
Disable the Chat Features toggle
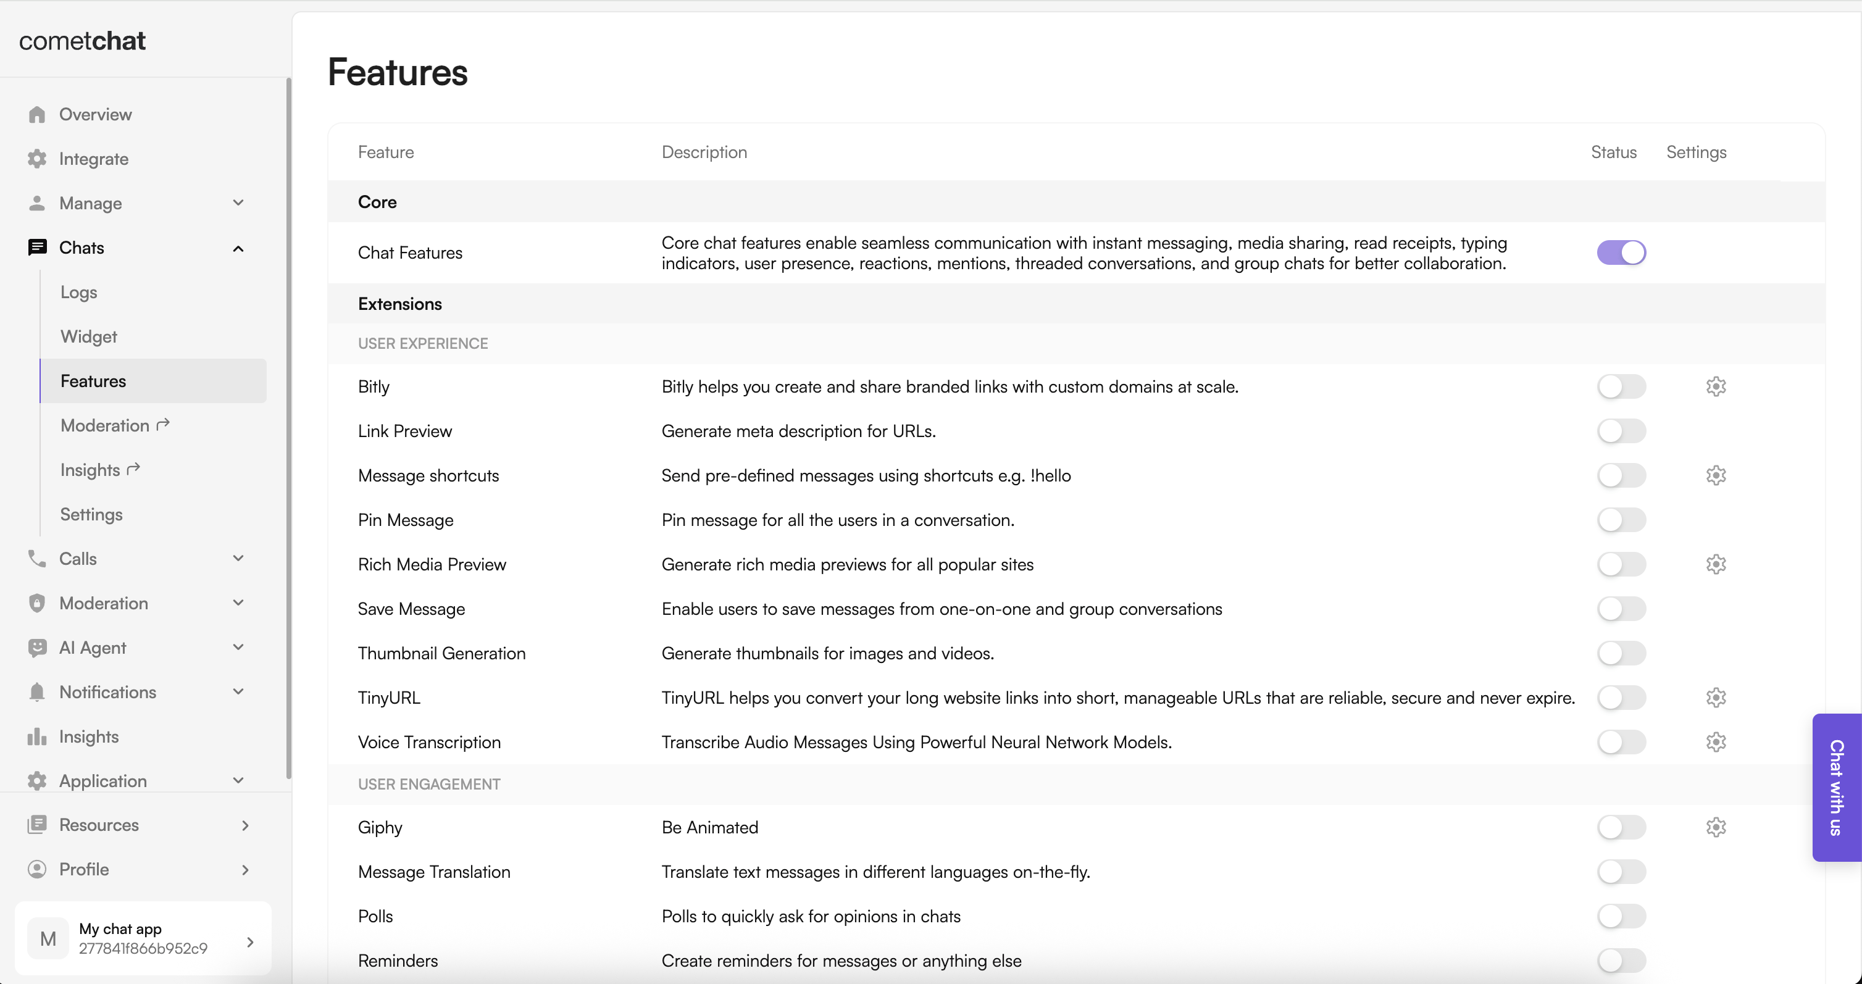[1621, 252]
